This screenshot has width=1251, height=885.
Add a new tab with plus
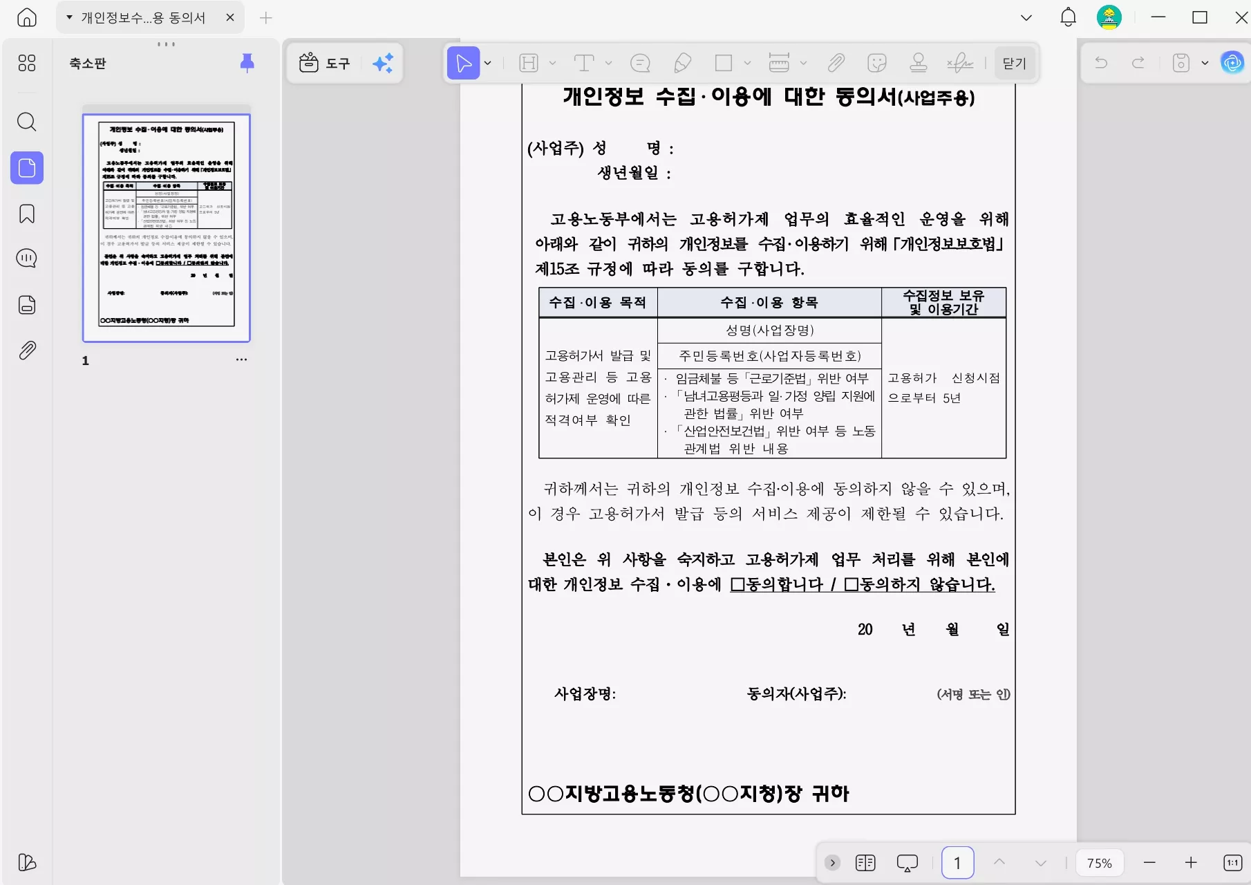(266, 17)
